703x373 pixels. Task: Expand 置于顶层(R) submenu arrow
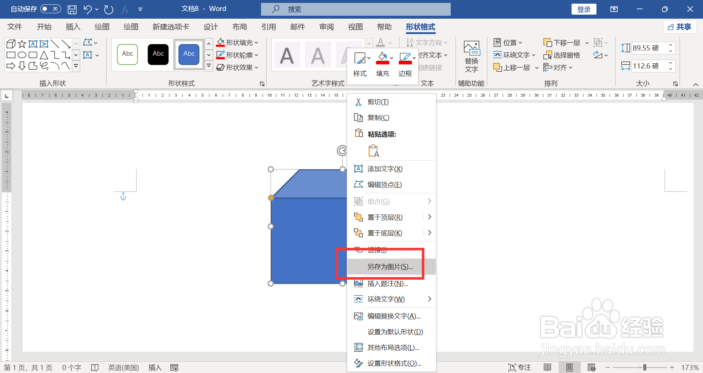(x=429, y=217)
